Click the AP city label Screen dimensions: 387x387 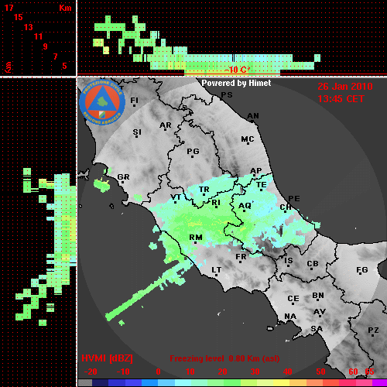click(255, 170)
